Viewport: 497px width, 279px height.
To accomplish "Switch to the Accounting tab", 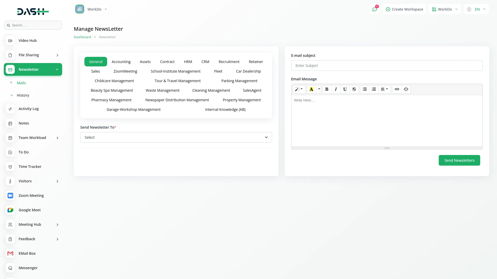I will (121, 62).
